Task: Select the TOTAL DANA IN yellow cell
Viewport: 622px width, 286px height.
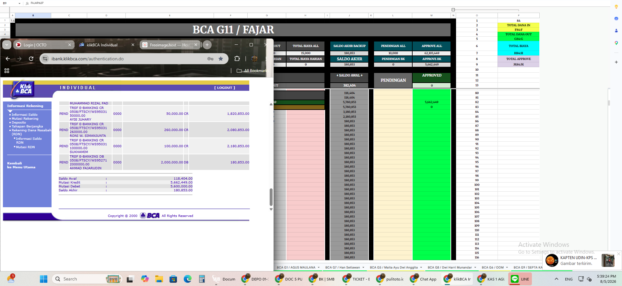Action: pyautogui.click(x=519, y=25)
